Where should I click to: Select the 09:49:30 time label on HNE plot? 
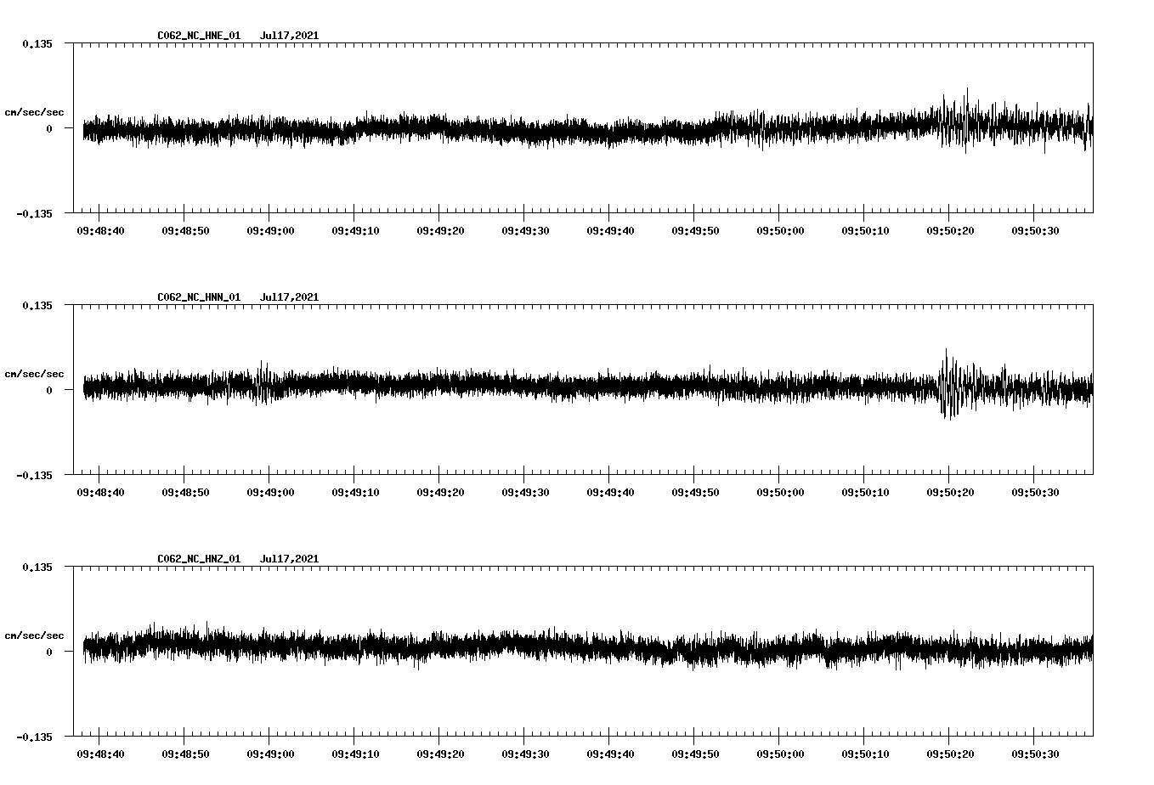point(525,230)
